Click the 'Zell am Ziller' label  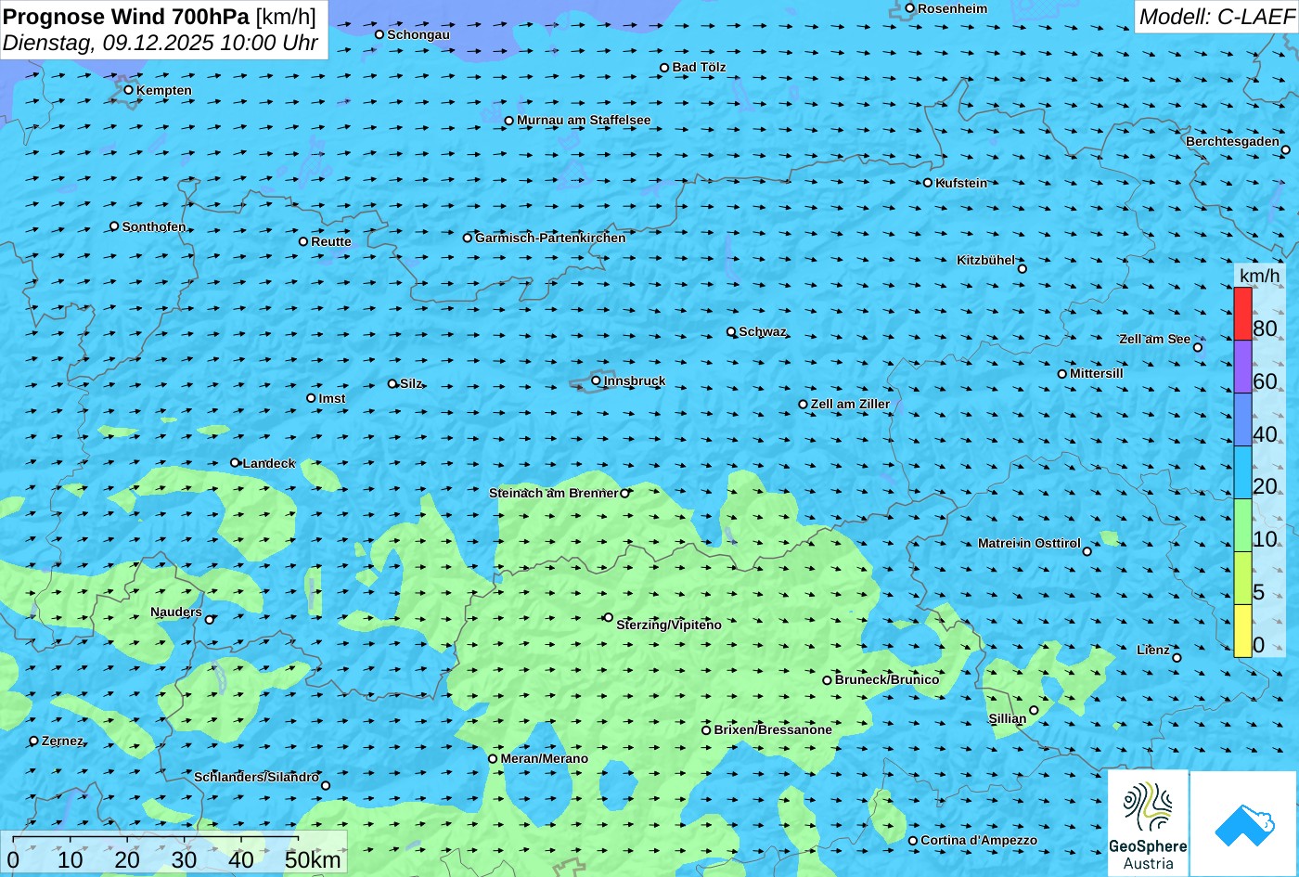pyautogui.click(x=850, y=404)
